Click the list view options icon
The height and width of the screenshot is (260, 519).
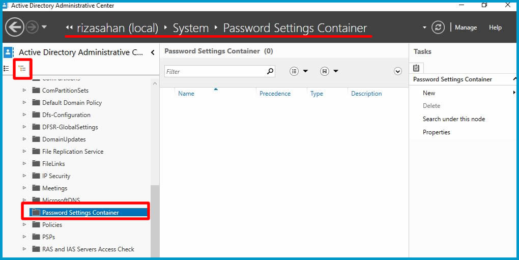tap(294, 71)
